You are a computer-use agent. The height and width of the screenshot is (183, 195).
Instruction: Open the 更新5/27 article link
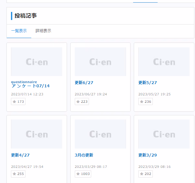click(148, 83)
